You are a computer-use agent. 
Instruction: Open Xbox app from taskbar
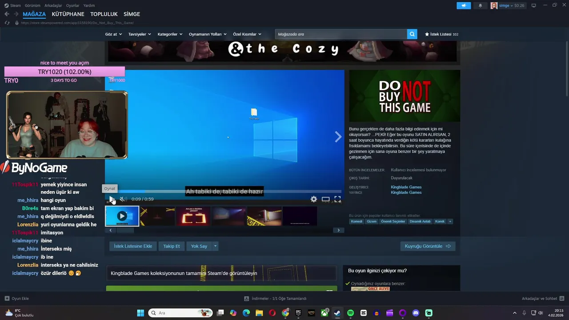coord(325,313)
